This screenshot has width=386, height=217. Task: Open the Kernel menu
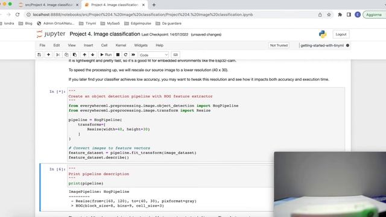pyautogui.click(x=121, y=45)
